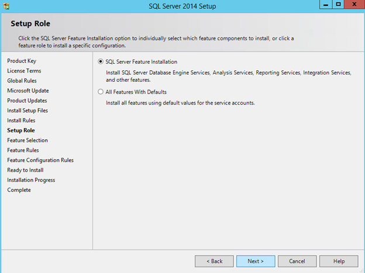Click the window resize grip corner

[361, 271]
